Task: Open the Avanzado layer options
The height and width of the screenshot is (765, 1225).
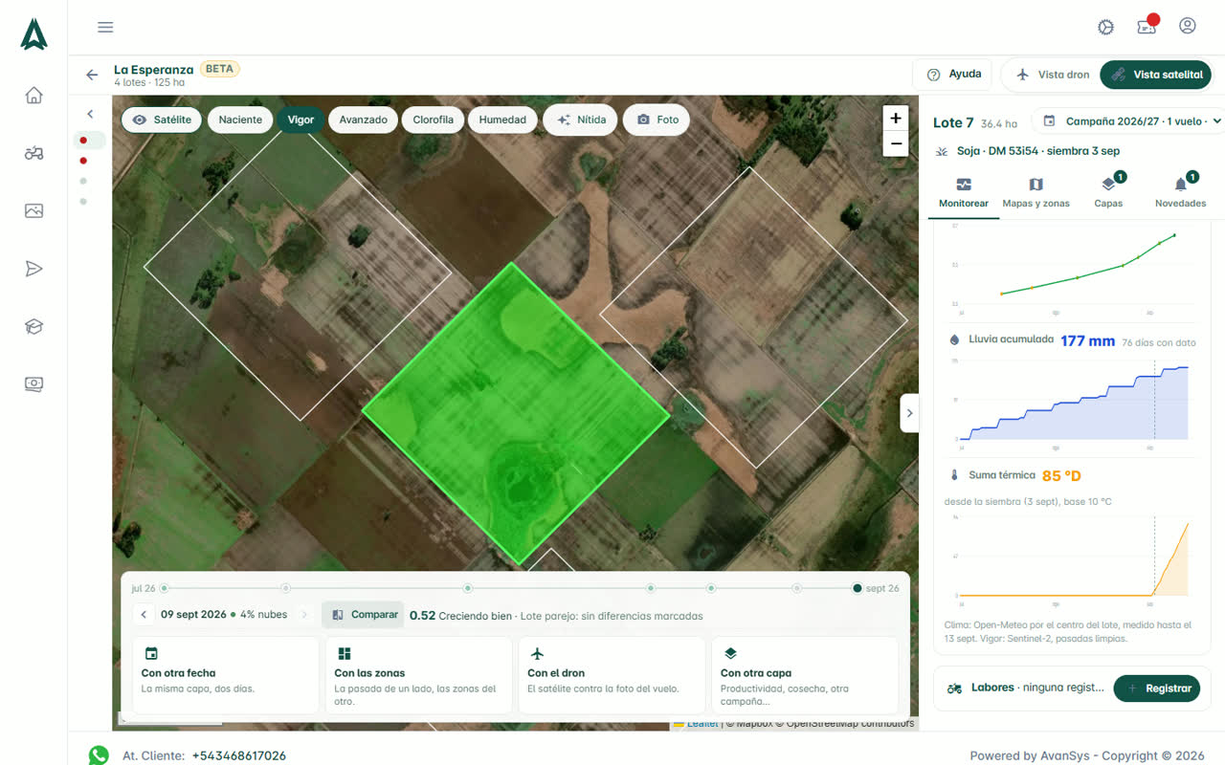Action: coord(363,120)
